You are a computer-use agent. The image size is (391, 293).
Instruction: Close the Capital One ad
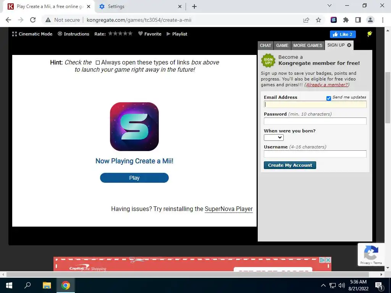coord(328,260)
